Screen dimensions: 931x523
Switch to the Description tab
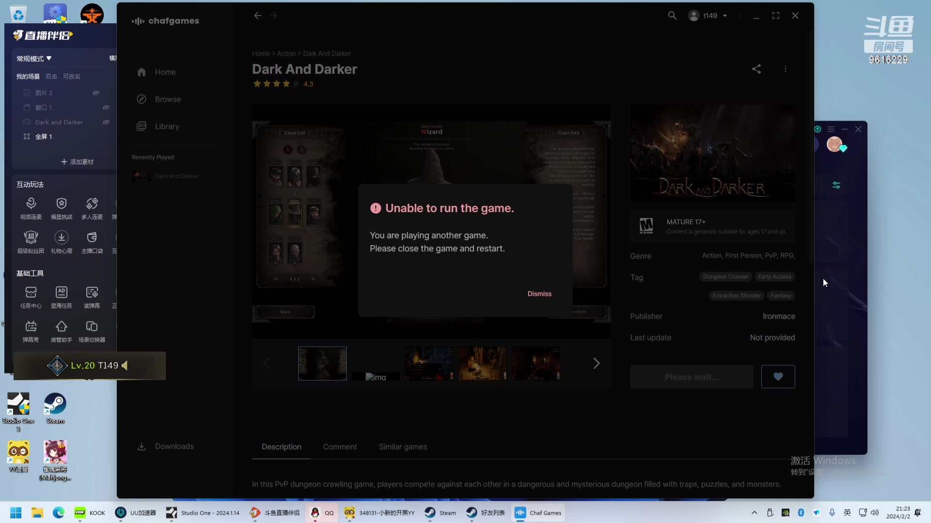(x=281, y=447)
